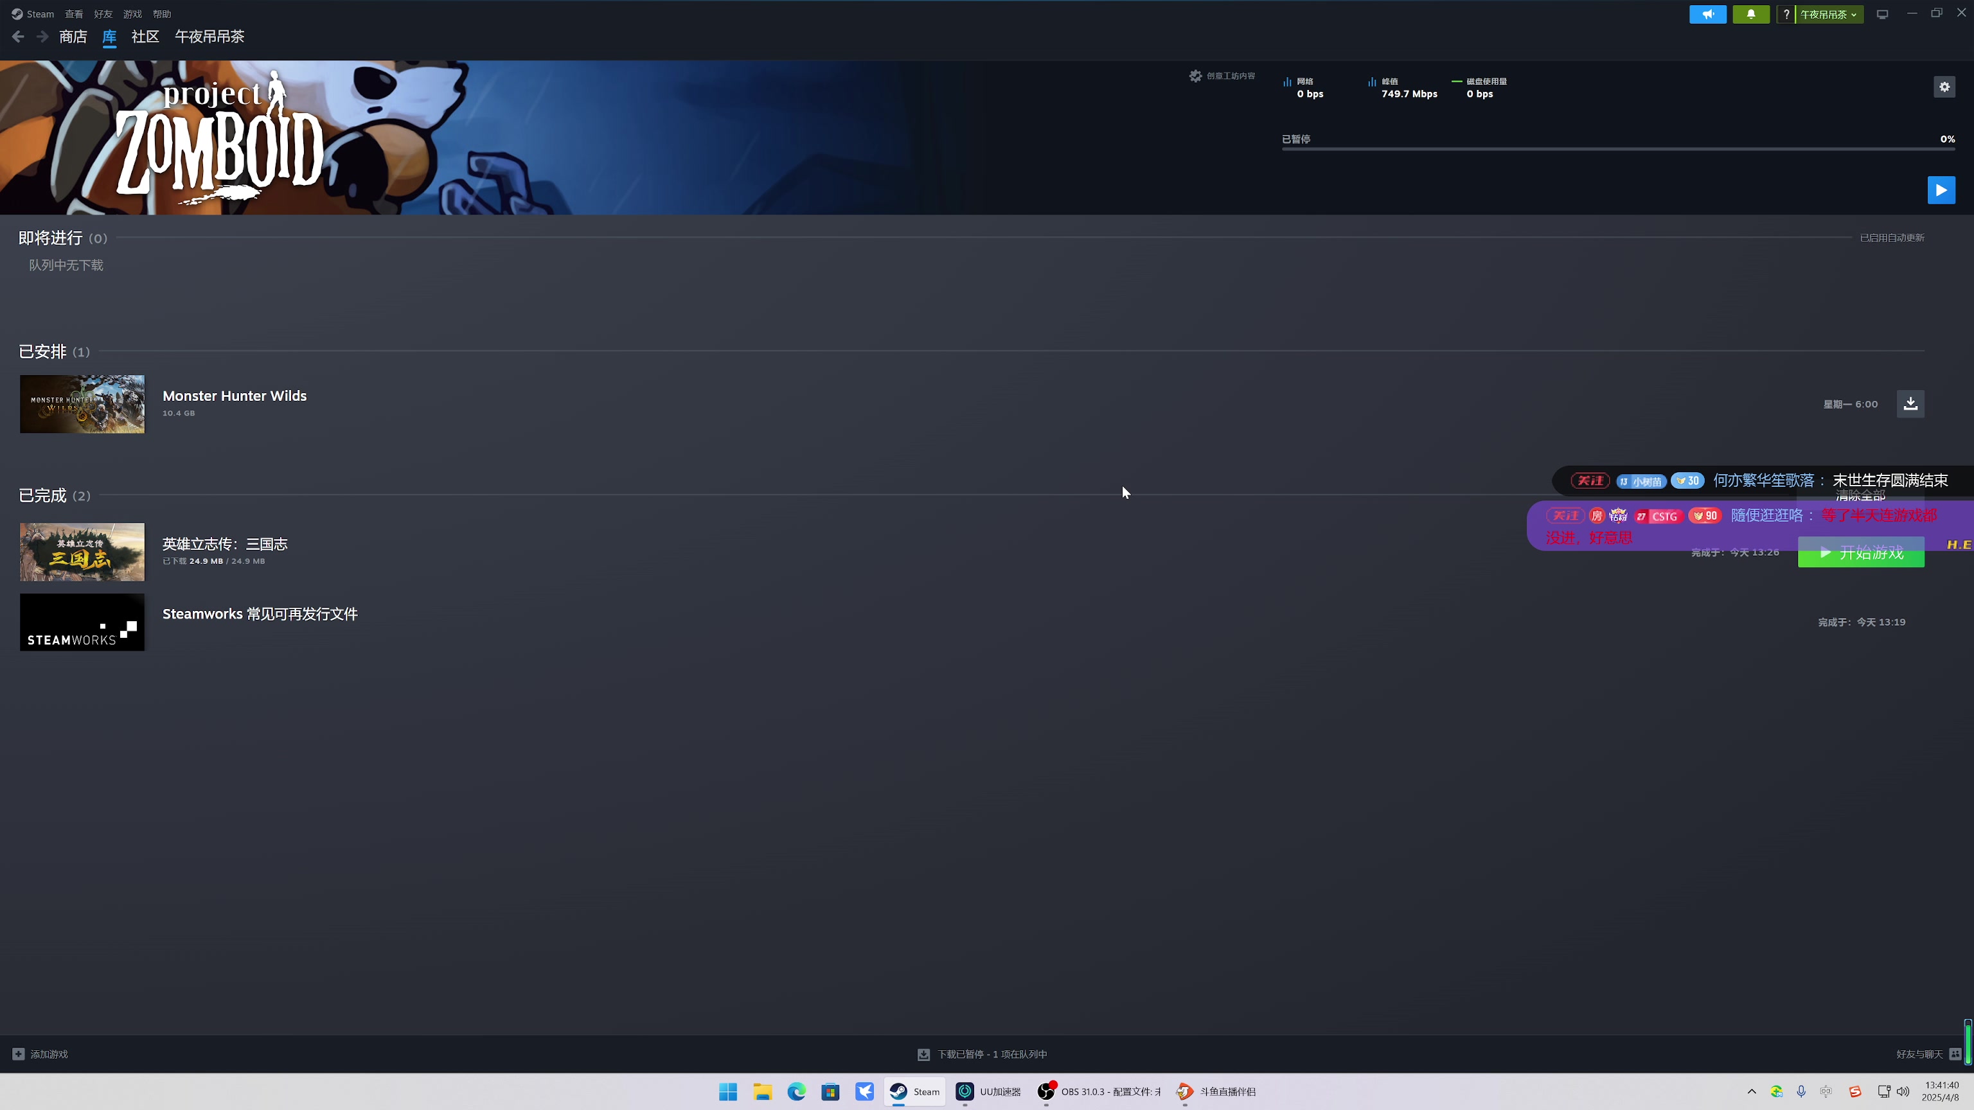Viewport: 1974px width, 1110px height.
Task: Start Monster Hunter Wilds download now
Action: (1910, 403)
